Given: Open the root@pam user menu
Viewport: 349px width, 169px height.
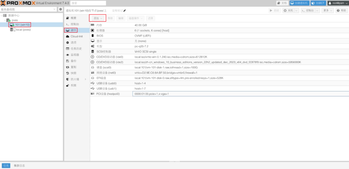Looking at the screenshot, I should click(338, 3).
